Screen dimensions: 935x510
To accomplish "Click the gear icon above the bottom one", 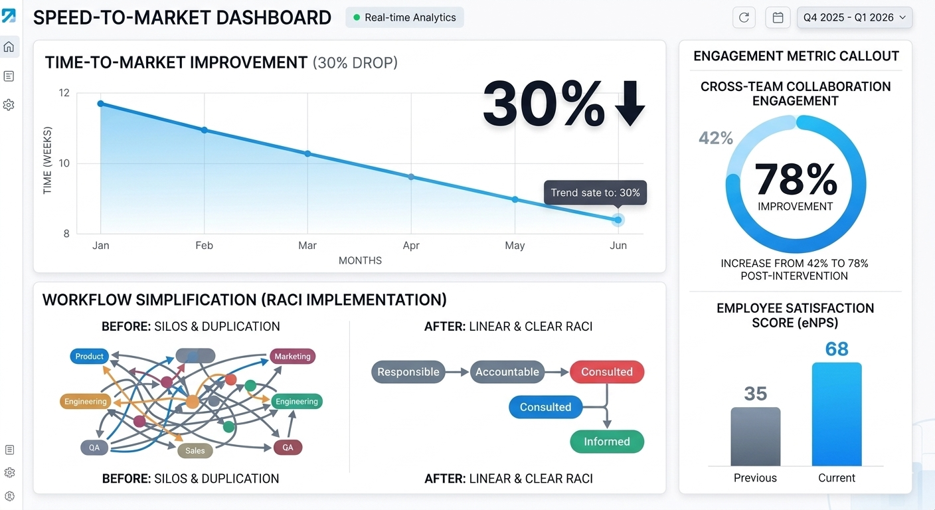I will coord(9,473).
